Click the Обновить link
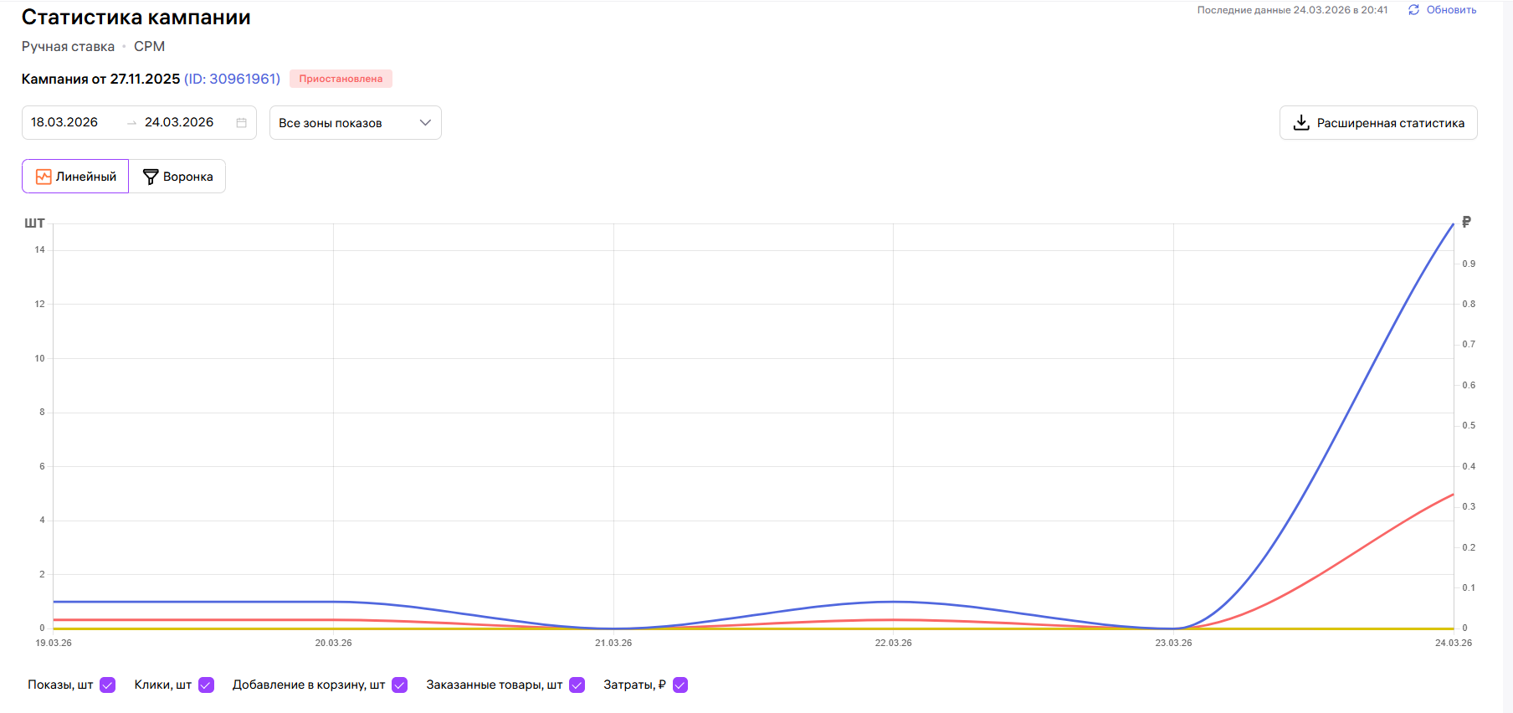1513x713 pixels. [x=1451, y=10]
